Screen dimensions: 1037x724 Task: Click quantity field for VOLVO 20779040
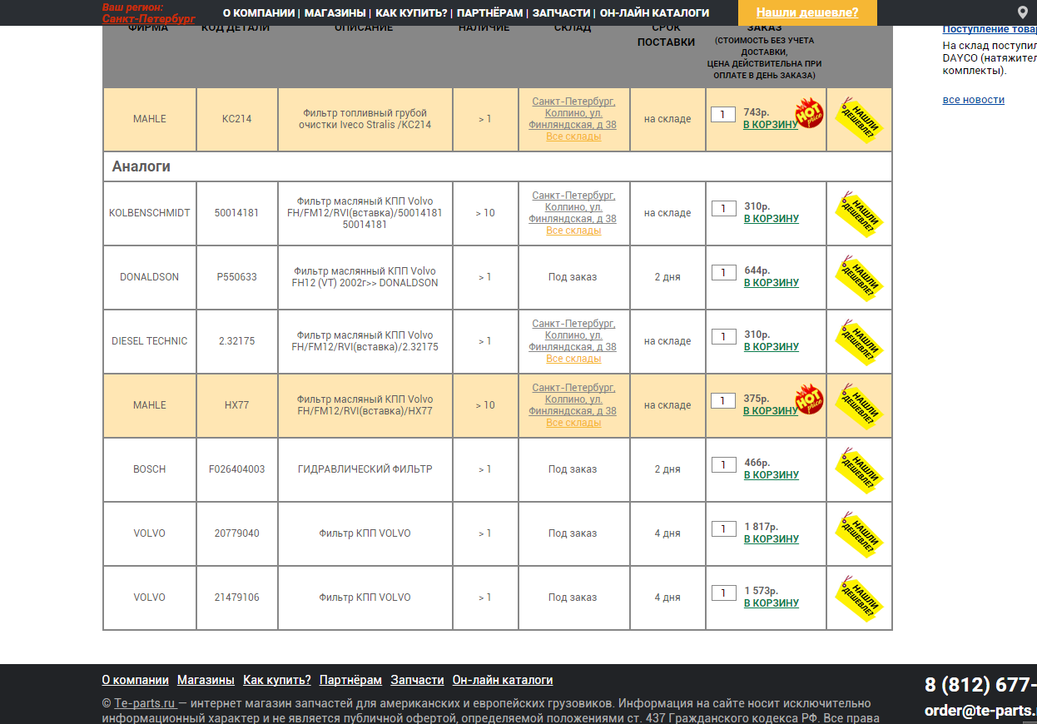coord(723,528)
